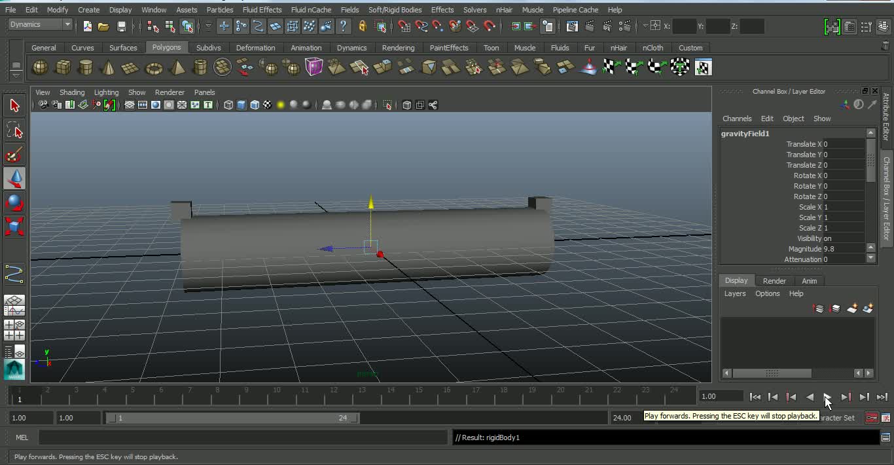
Task: Activate the Scale tool cube icon
Action: click(14, 227)
